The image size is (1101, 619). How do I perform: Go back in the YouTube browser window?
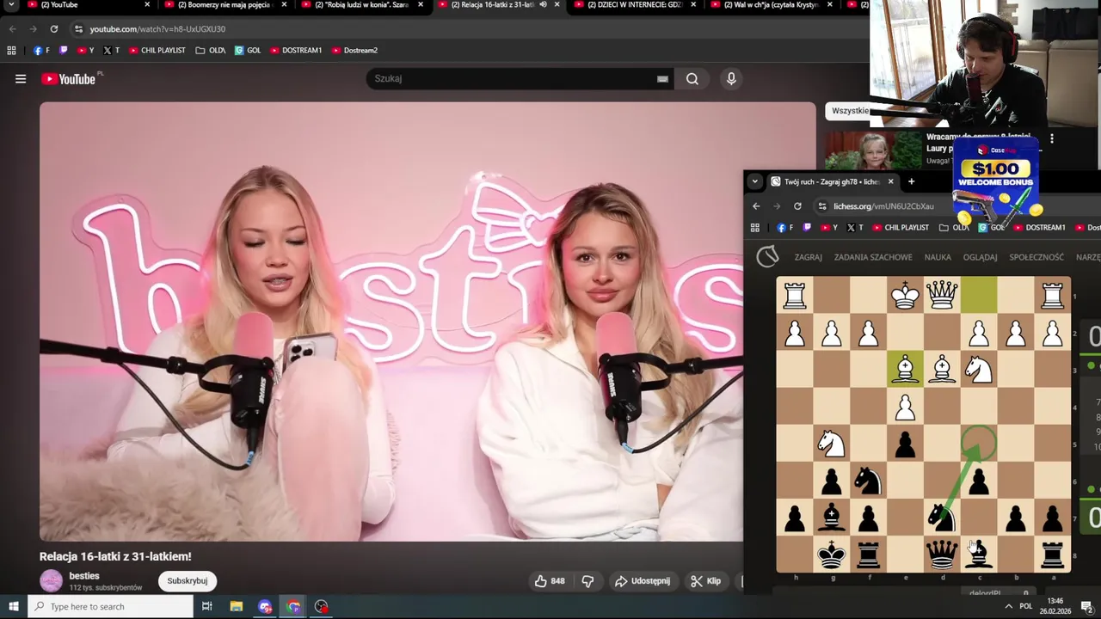coord(12,29)
